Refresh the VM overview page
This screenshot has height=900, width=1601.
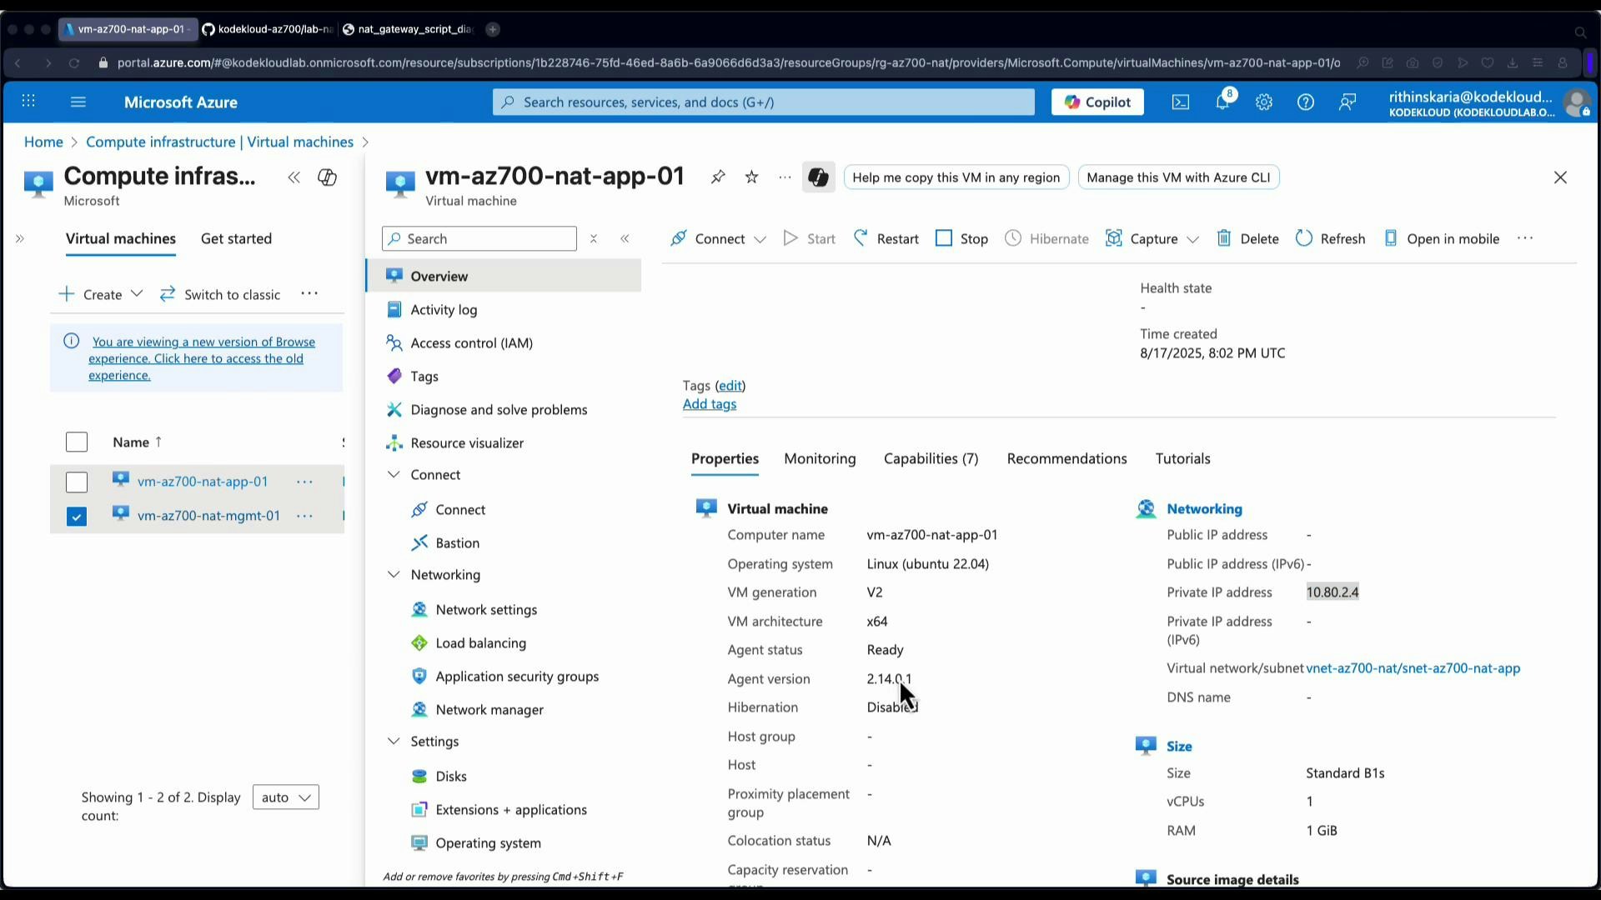pyautogui.click(x=1331, y=238)
